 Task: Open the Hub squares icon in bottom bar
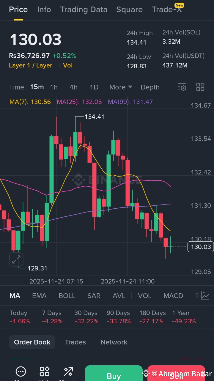click(x=45, y=371)
